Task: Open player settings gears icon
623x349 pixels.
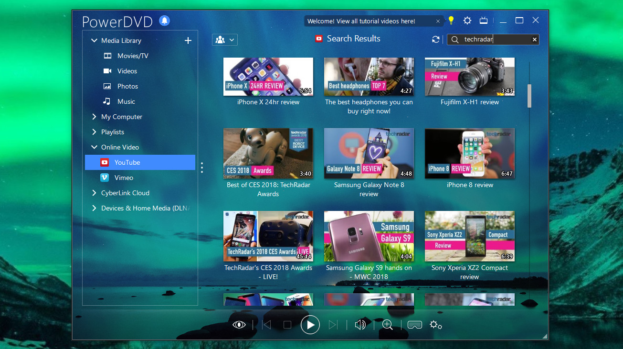Action: 436,325
